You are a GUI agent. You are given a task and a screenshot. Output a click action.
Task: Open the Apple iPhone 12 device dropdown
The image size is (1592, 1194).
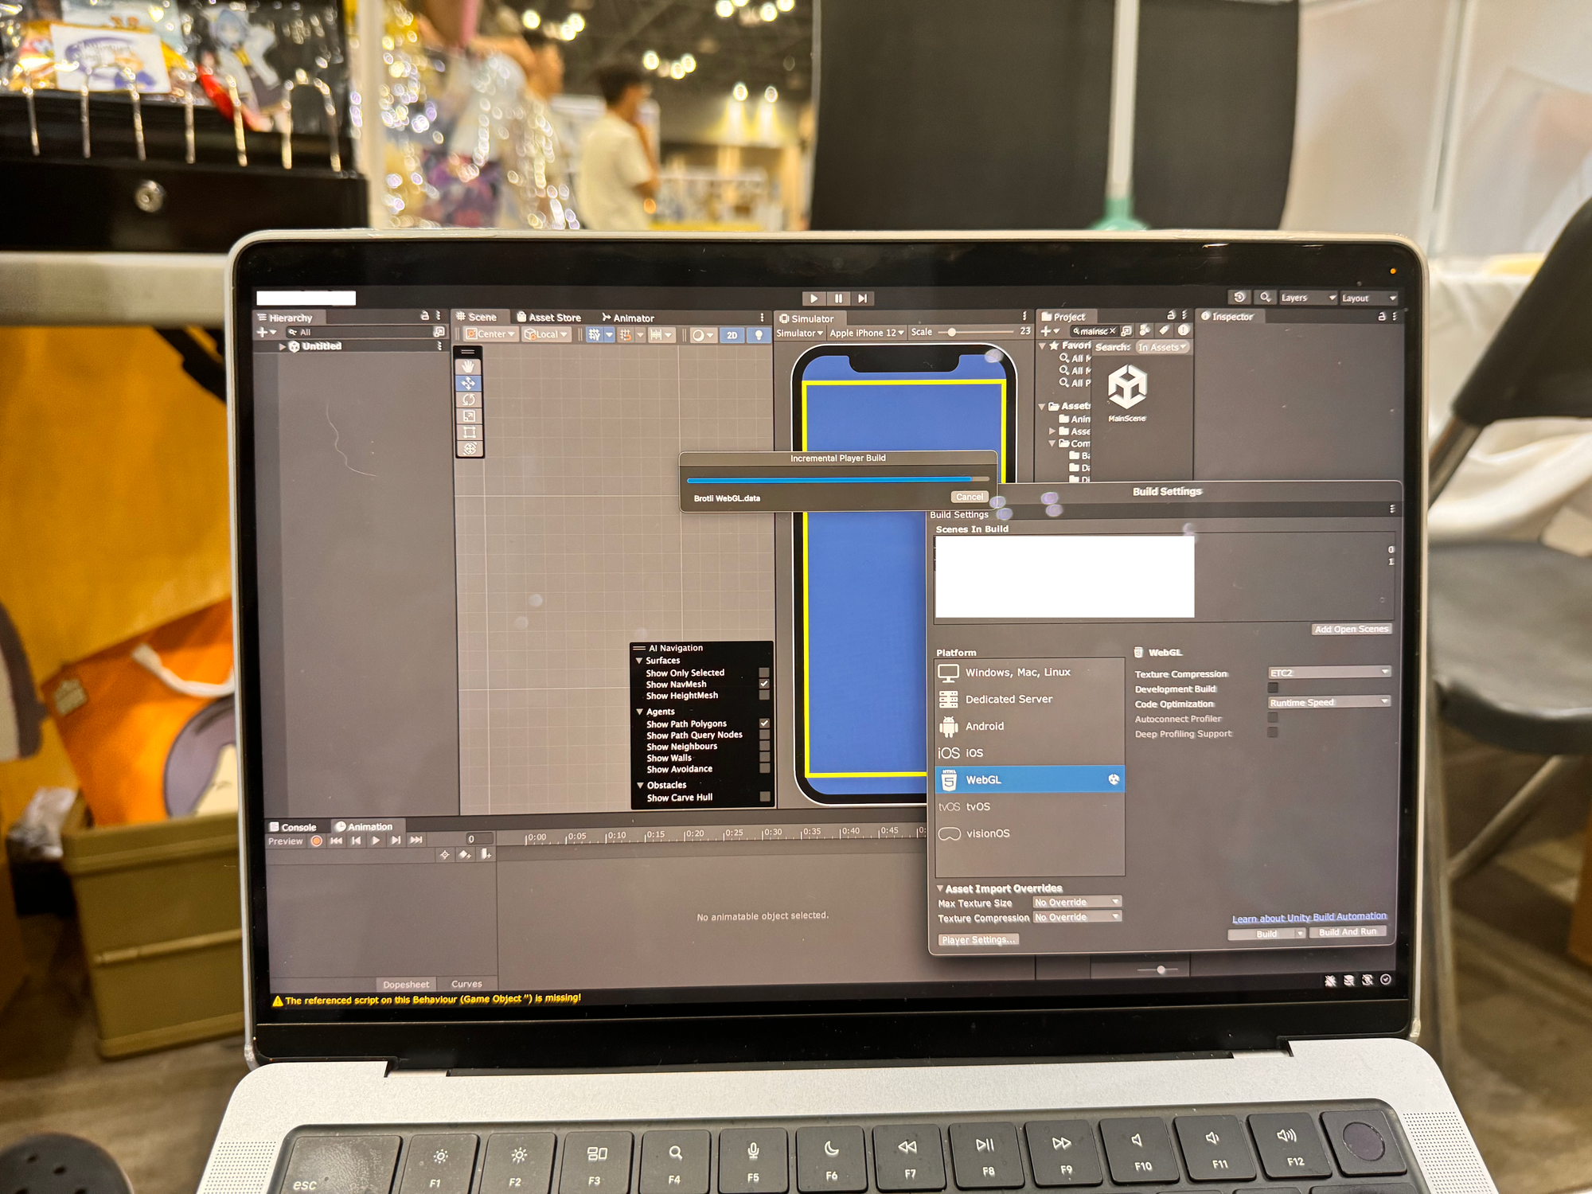coord(866,333)
